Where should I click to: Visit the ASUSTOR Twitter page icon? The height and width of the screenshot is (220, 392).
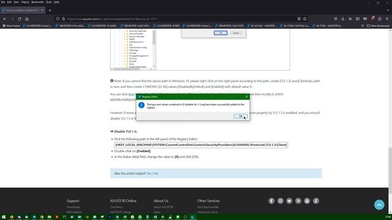(289, 201)
